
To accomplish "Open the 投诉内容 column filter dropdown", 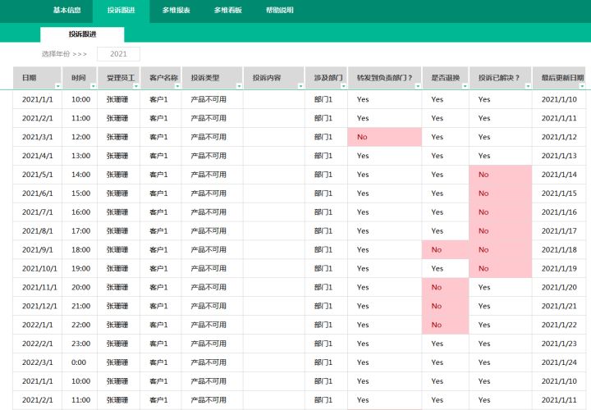I will click(x=300, y=86).
